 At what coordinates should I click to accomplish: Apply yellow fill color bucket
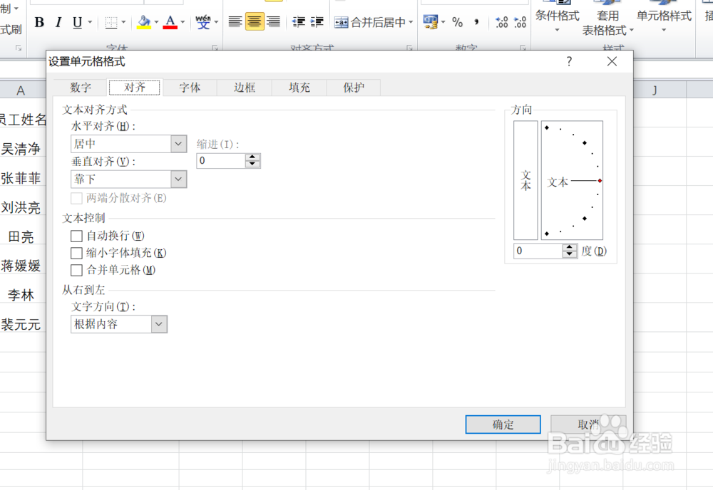pos(144,22)
